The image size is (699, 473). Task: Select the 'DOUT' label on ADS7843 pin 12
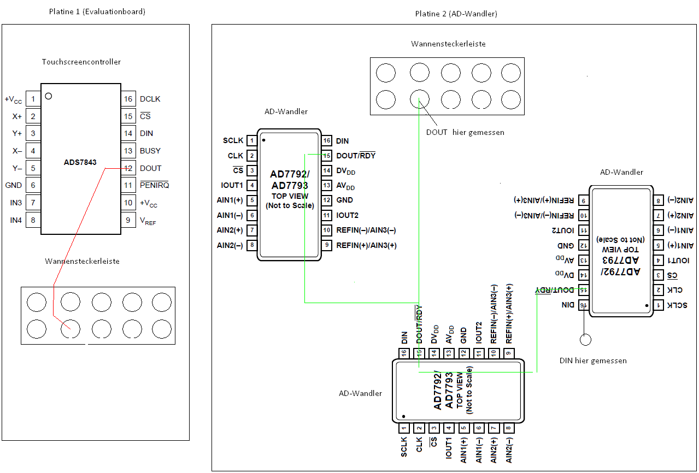[151, 168]
